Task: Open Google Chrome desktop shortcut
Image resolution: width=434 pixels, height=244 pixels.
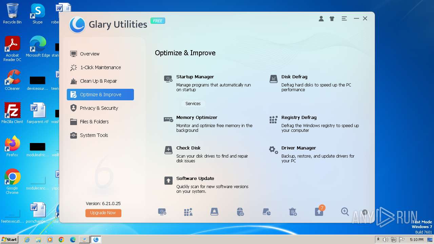Action: coord(12,182)
